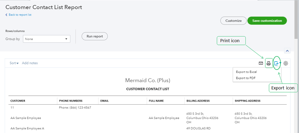Click the Mermaid Co. (Plus) report title
This screenshot has height=133, width=299.
[x=148, y=80]
